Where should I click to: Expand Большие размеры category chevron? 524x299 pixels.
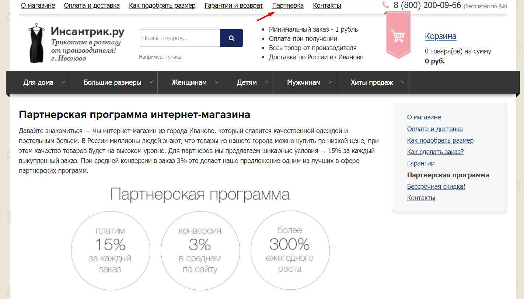coord(151,83)
